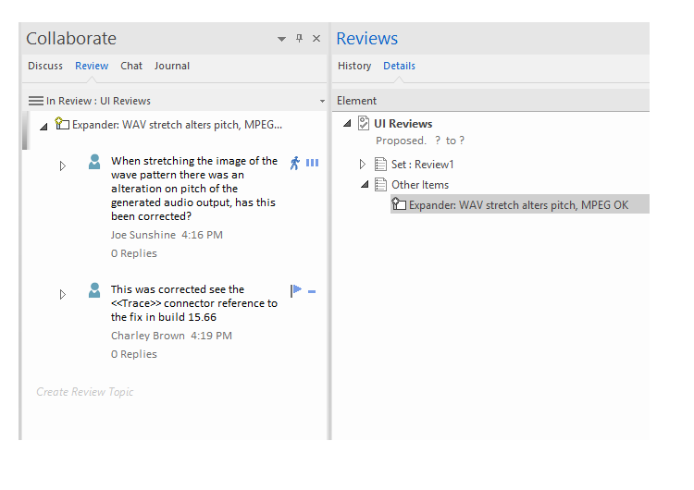This screenshot has height=490, width=694.
Task: Open the History tab in Reviews
Action: point(354,66)
